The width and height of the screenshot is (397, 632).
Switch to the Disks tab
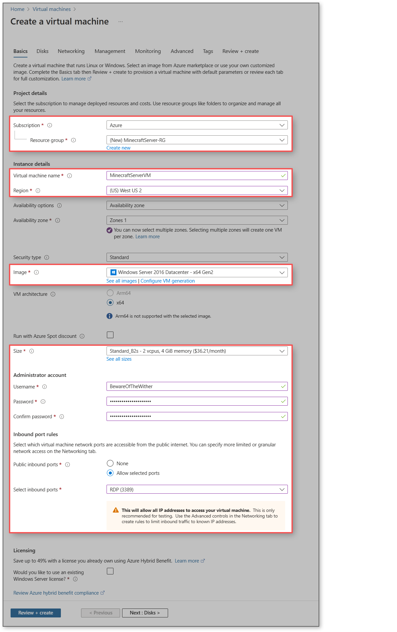[42, 51]
